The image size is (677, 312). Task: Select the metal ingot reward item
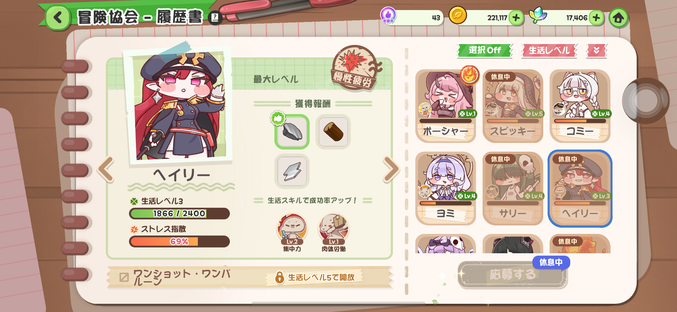(292, 171)
